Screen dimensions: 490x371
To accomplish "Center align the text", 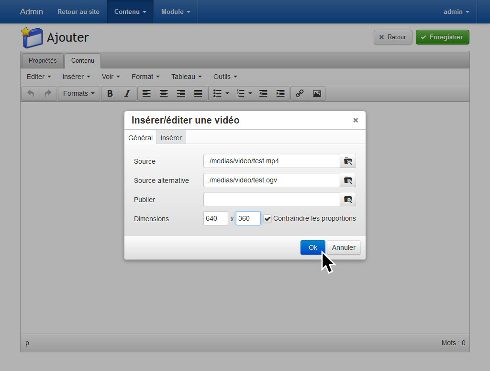I will pyautogui.click(x=164, y=93).
